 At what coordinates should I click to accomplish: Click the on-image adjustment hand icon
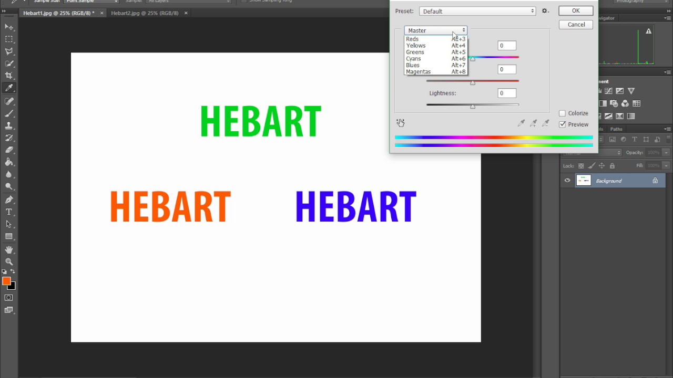tap(401, 123)
